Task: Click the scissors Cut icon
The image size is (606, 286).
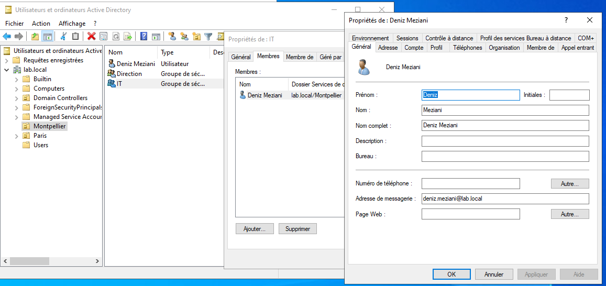Action: click(63, 36)
